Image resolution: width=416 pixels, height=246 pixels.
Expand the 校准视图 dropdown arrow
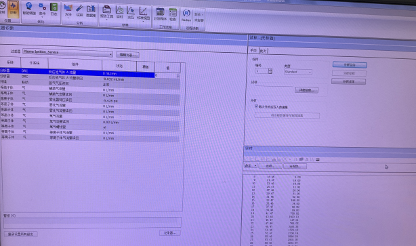[x=143, y=21]
